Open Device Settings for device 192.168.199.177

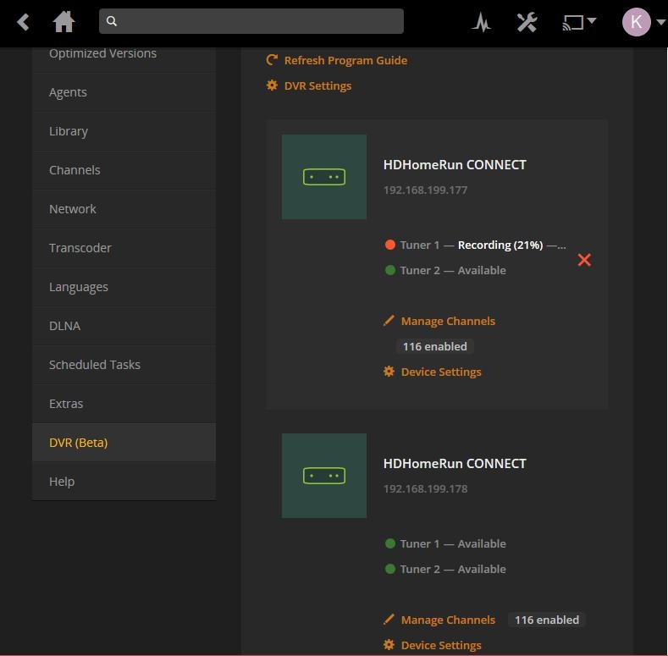(441, 372)
